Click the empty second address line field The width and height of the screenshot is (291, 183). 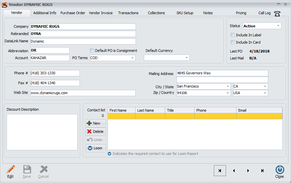222,80
